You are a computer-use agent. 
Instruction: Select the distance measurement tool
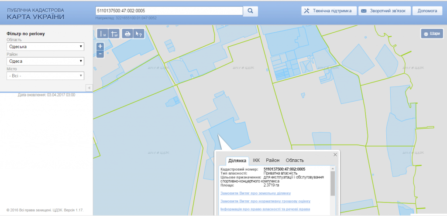coord(103,34)
